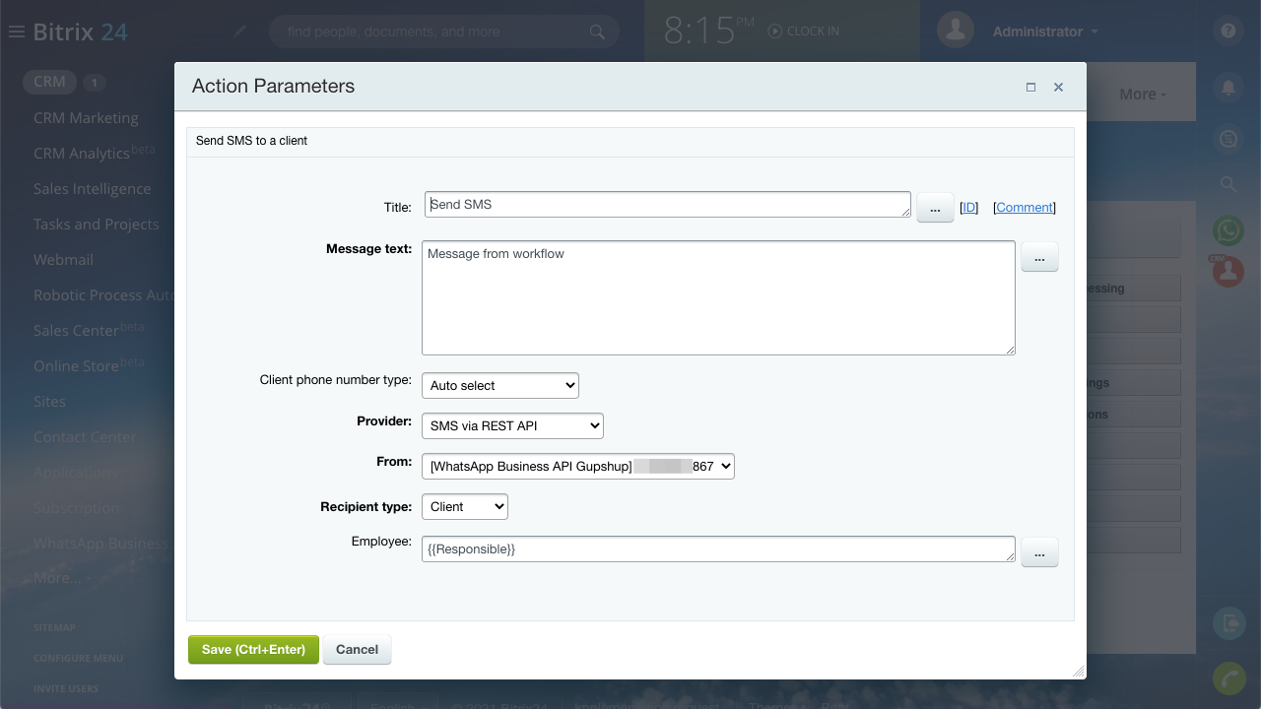The image size is (1261, 709).
Task: Click the ellipsis button beside Message text
Action: [x=1039, y=257]
